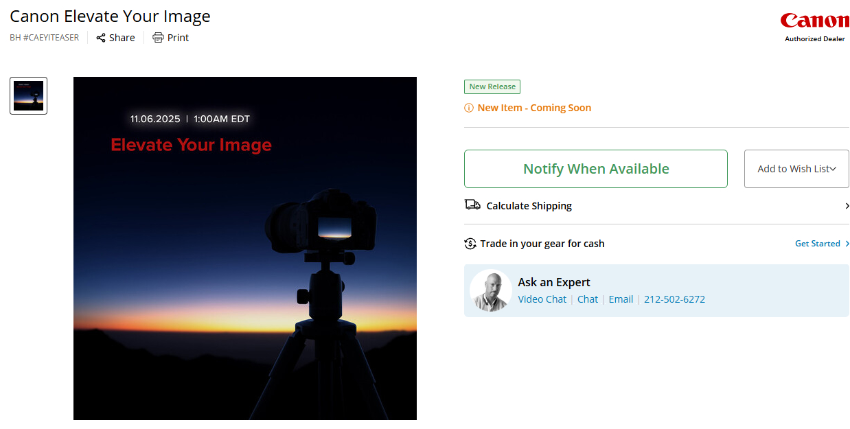Click the expert's profile photo

491,290
